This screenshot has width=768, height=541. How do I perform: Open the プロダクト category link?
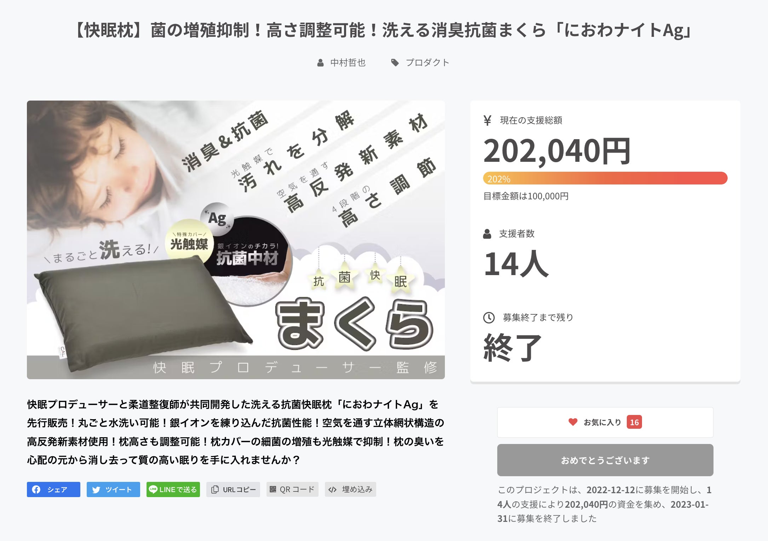click(x=428, y=63)
